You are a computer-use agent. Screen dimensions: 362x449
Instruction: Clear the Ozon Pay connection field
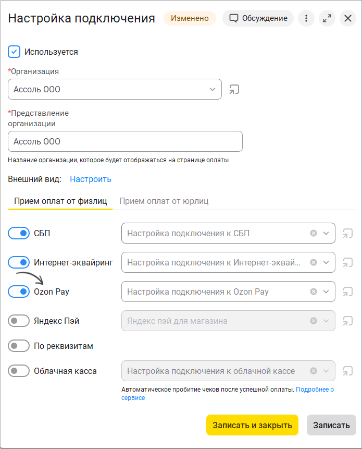pos(314,292)
